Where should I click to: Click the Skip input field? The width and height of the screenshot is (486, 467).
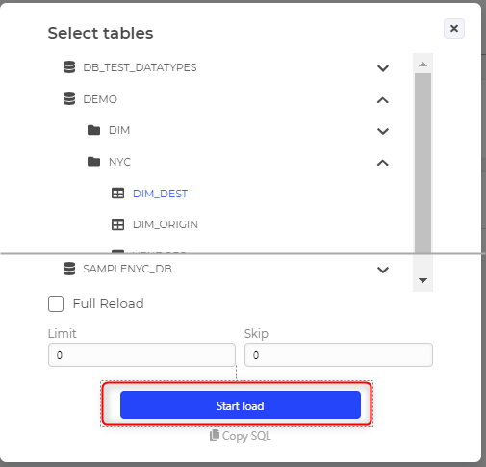[x=339, y=354]
